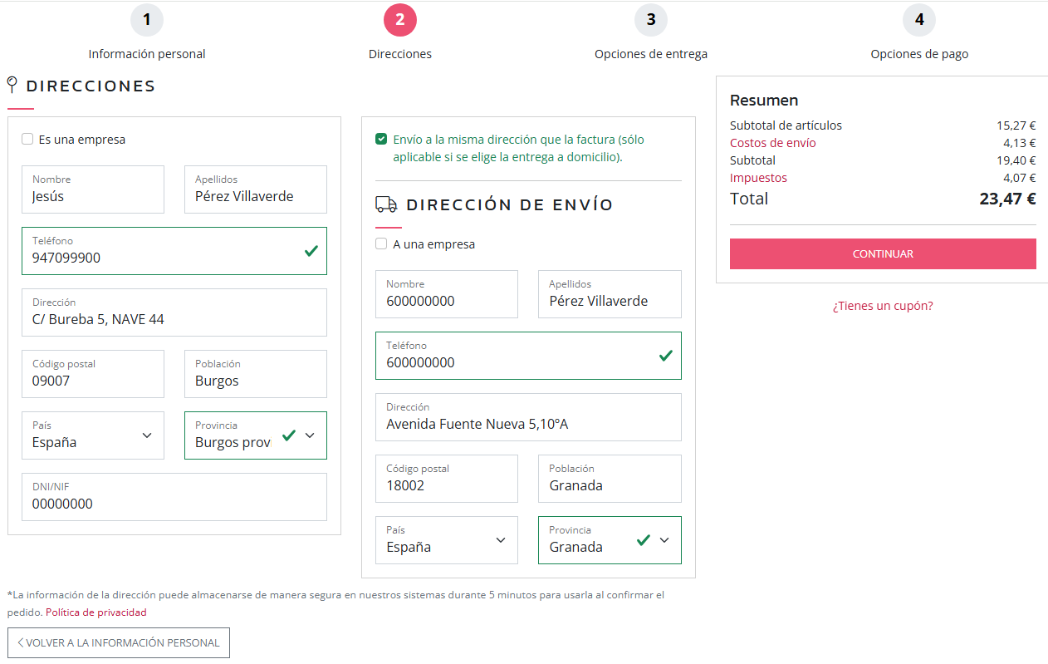Image resolution: width=1048 pixels, height=664 pixels.
Task: Open the Política de privacidad link
Action: tap(95, 612)
